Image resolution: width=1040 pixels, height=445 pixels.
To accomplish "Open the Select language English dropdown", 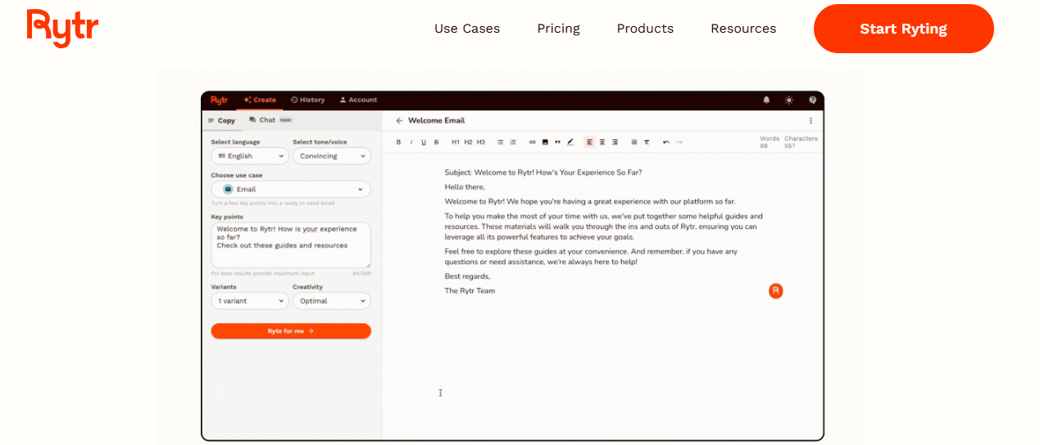I will coord(250,155).
